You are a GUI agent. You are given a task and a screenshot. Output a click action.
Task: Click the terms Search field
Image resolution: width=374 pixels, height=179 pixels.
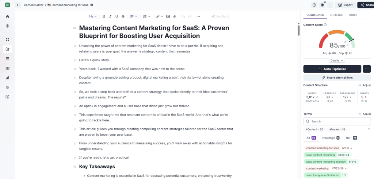coord(337,121)
